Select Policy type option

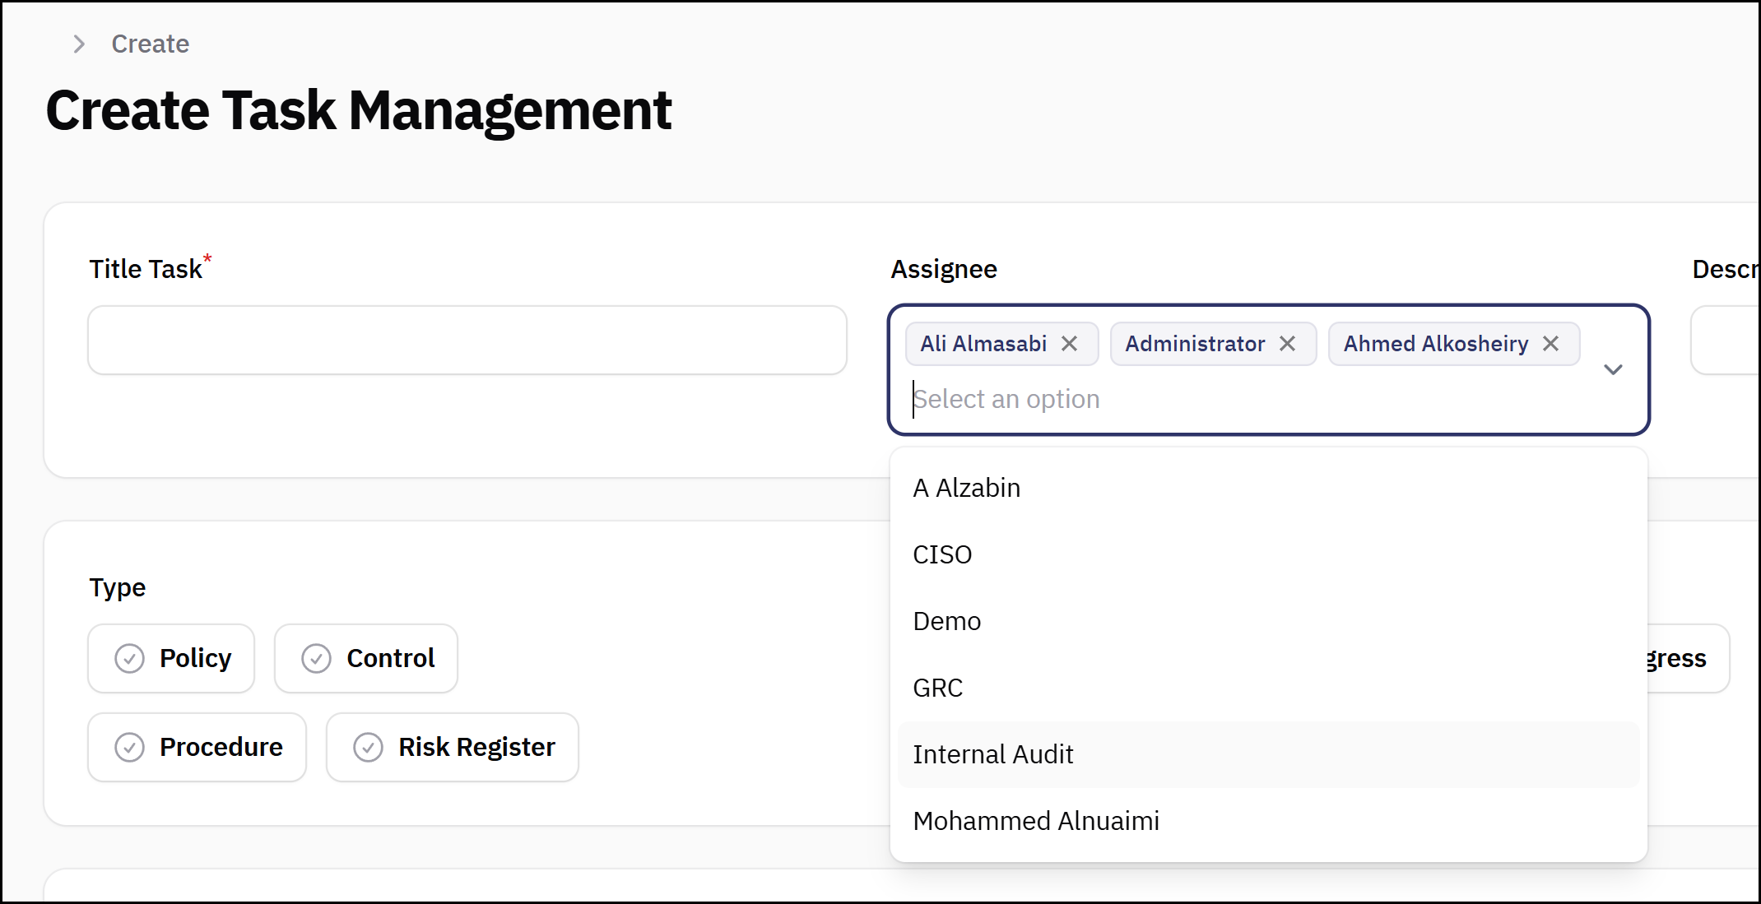(x=171, y=659)
